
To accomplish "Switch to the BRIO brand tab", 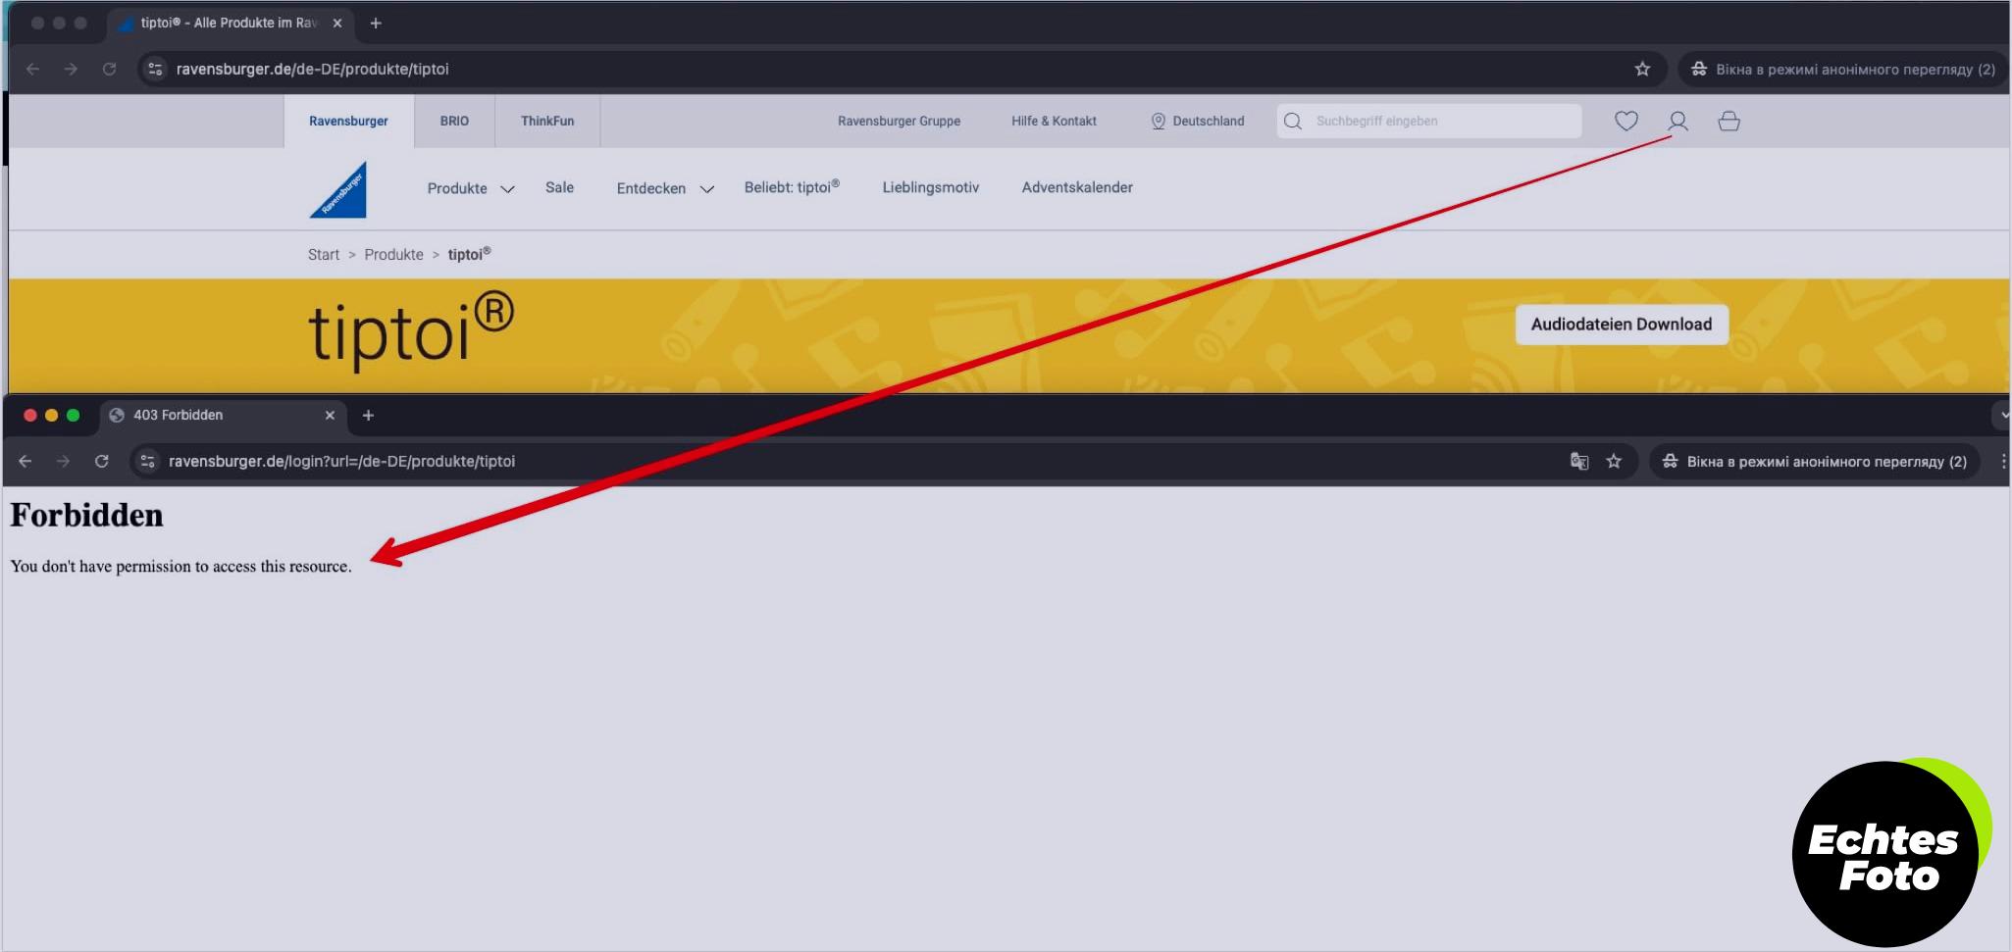I will tap(454, 121).
